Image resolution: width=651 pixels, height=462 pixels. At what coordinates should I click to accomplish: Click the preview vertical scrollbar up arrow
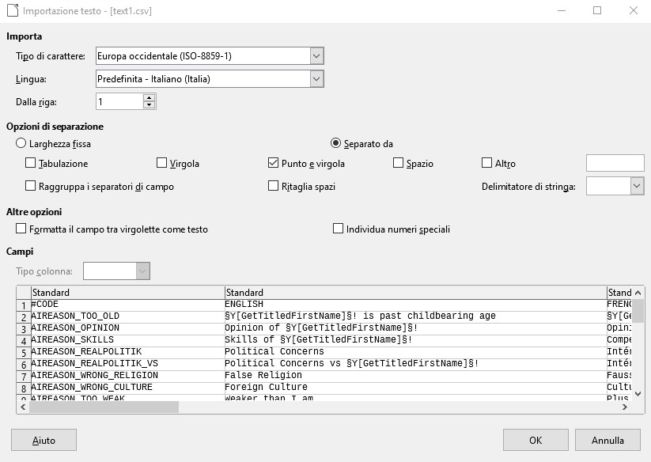tap(638, 293)
